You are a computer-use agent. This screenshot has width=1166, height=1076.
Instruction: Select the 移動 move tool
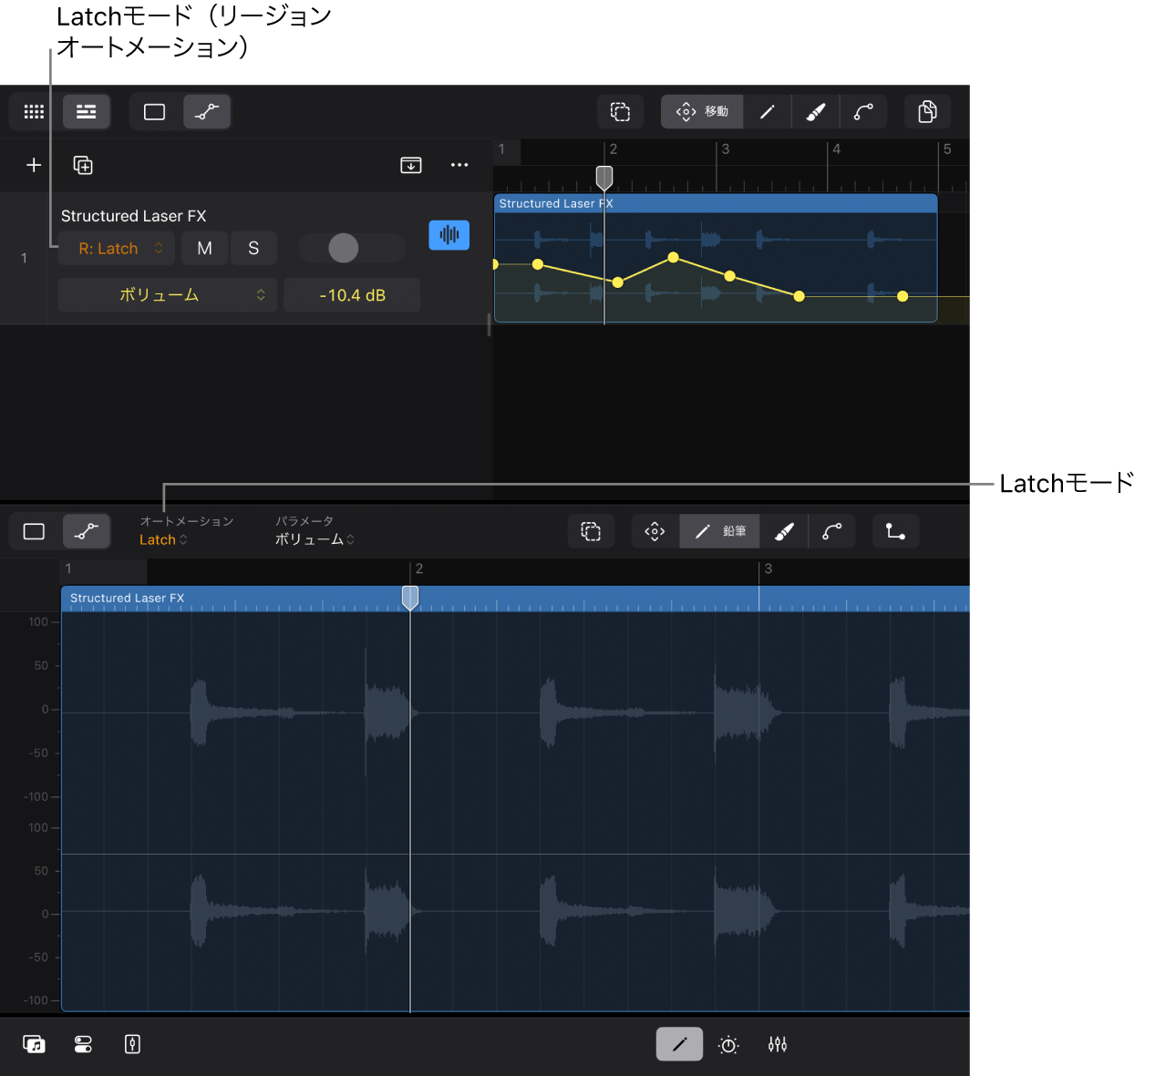click(702, 112)
